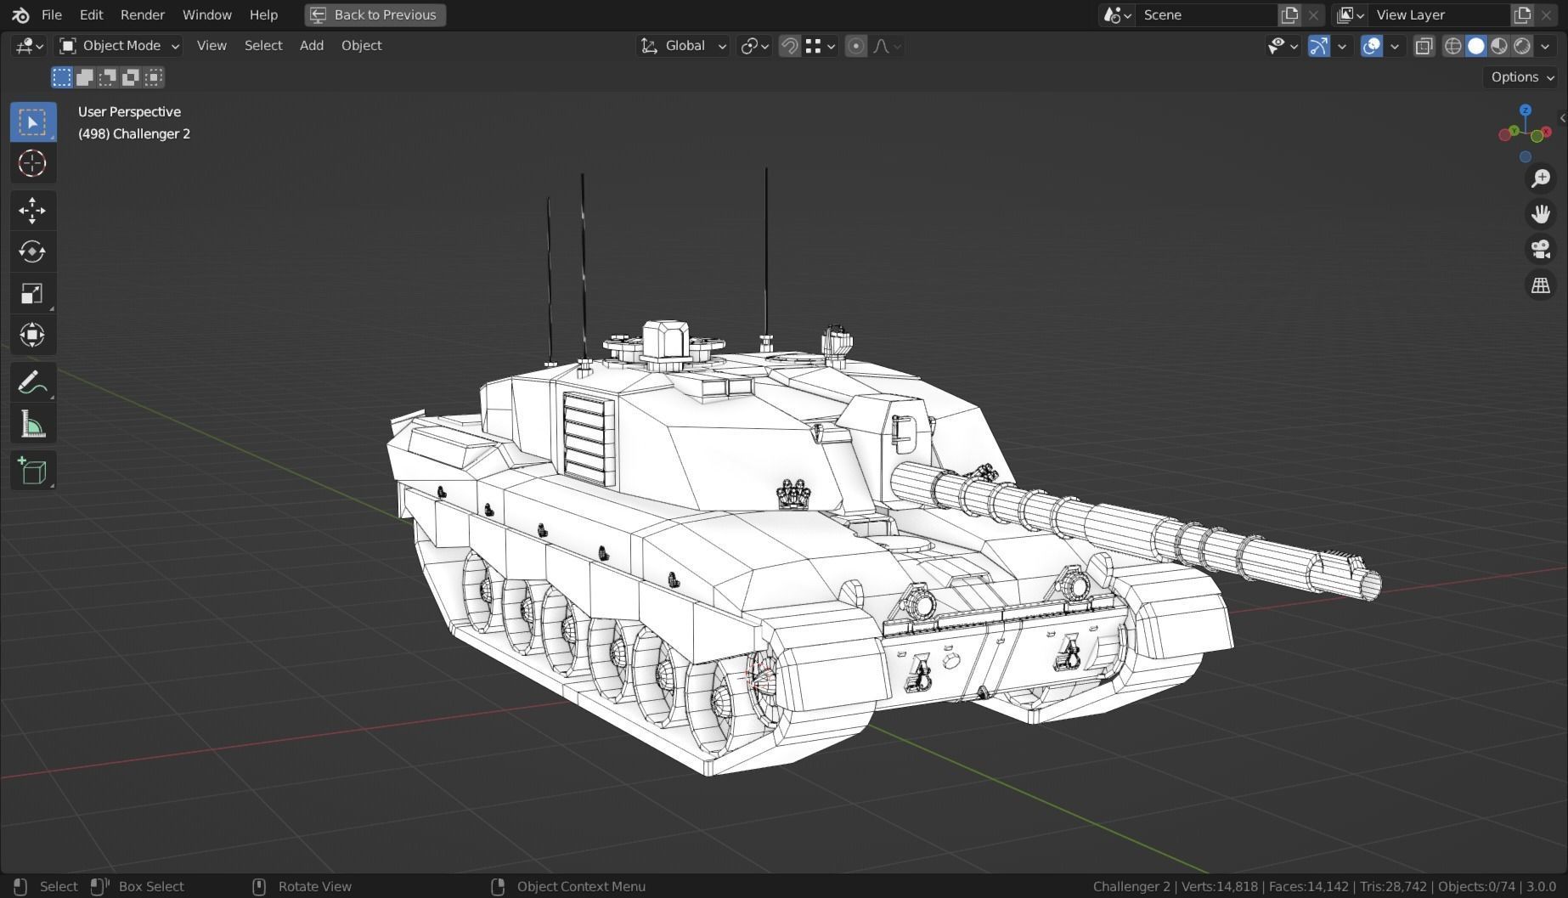This screenshot has width=1568, height=898.
Task: Browse view layers with the layer icon dropdown
Action: pos(1350,14)
